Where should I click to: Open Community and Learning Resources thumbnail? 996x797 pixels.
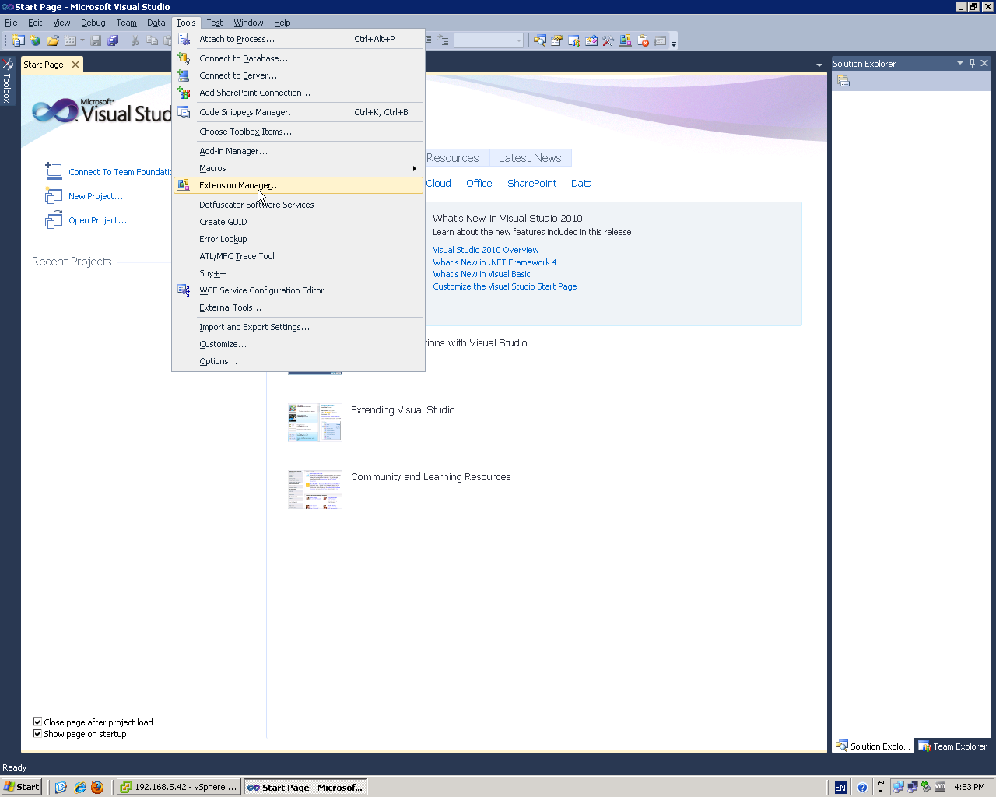[315, 490]
